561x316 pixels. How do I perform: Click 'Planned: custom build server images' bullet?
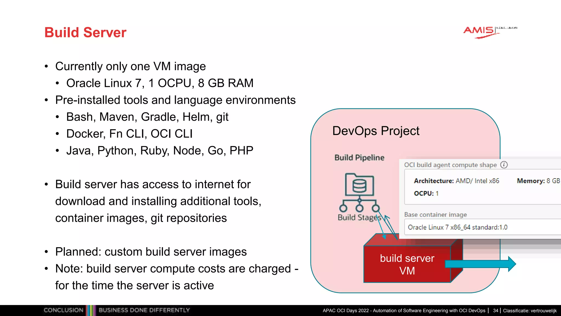tap(151, 252)
